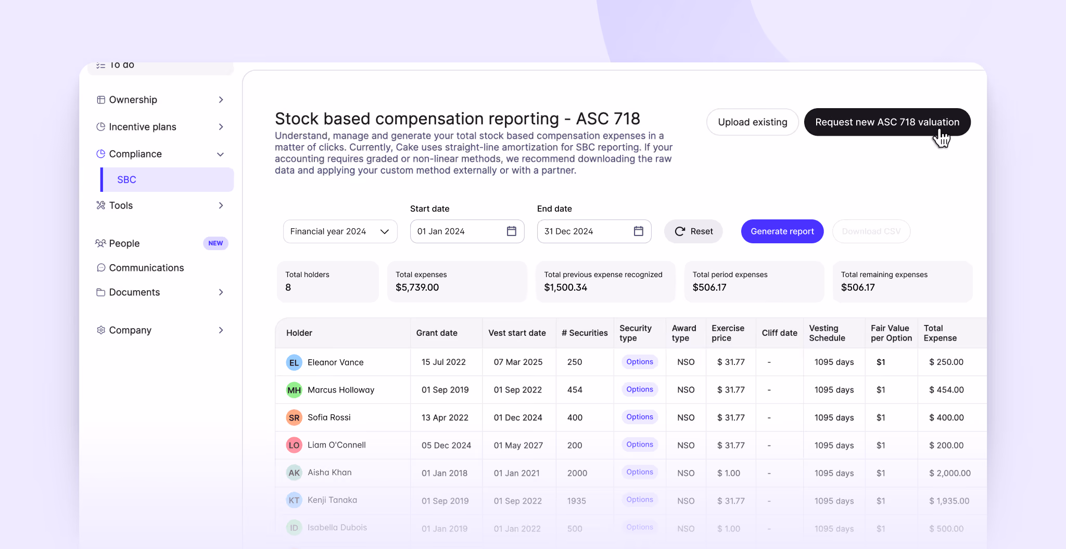The height and width of the screenshot is (549, 1066).
Task: Click the Compliance icon in sidebar
Action: pyautogui.click(x=101, y=154)
